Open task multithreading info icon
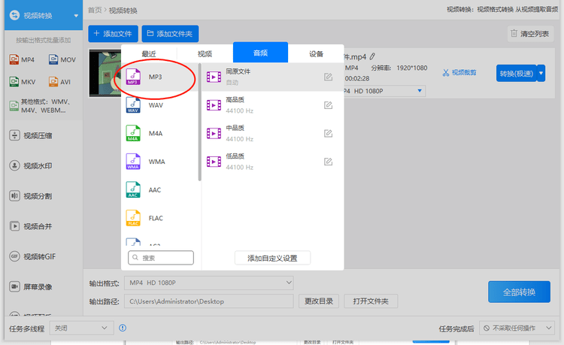 click(x=123, y=328)
